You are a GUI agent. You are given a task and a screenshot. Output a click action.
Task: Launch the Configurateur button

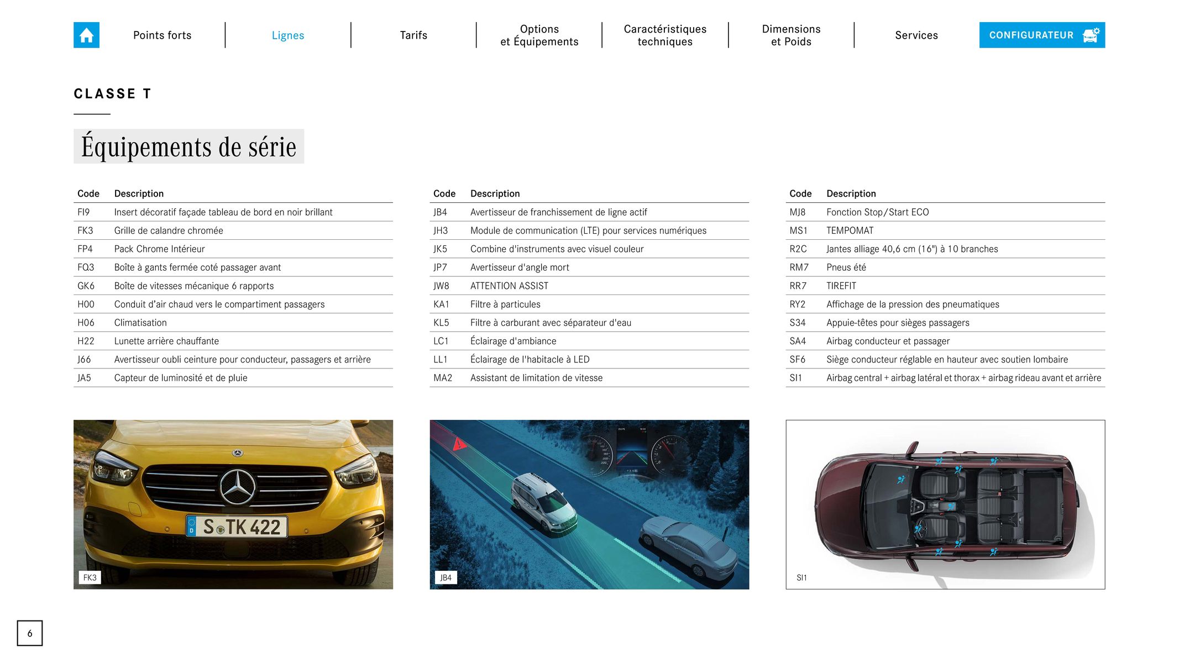pos(1042,35)
